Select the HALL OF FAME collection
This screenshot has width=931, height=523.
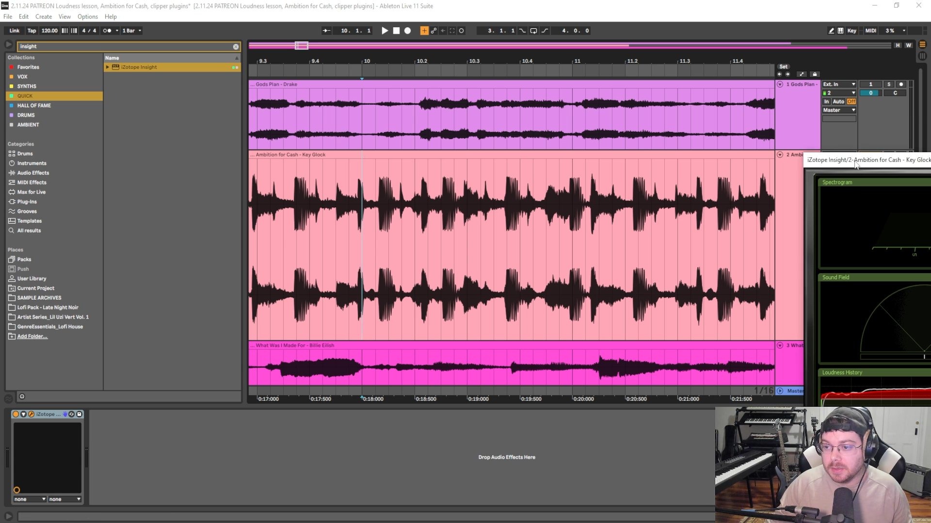tap(34, 106)
